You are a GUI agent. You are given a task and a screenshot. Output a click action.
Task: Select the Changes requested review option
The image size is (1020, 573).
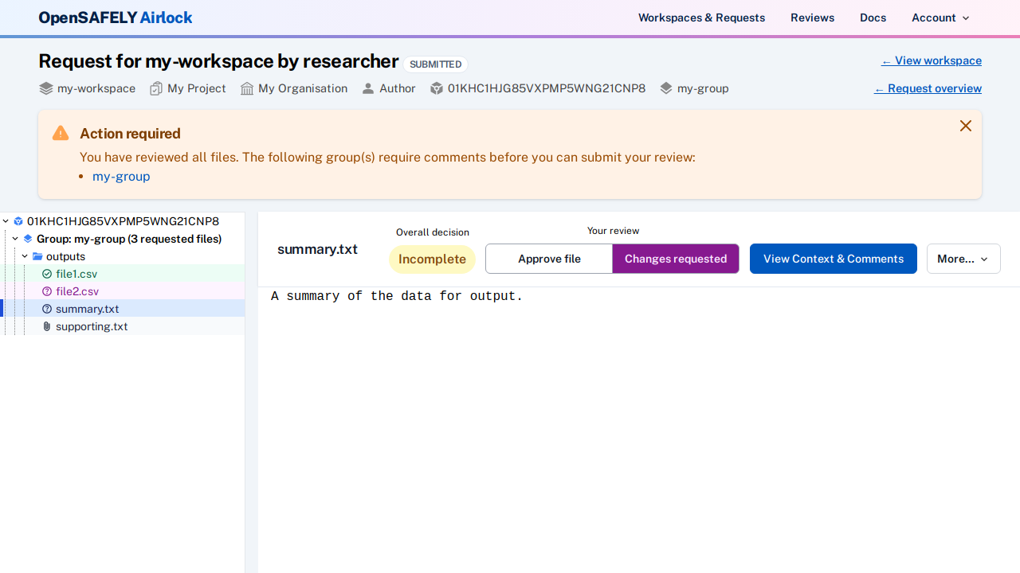tap(675, 259)
